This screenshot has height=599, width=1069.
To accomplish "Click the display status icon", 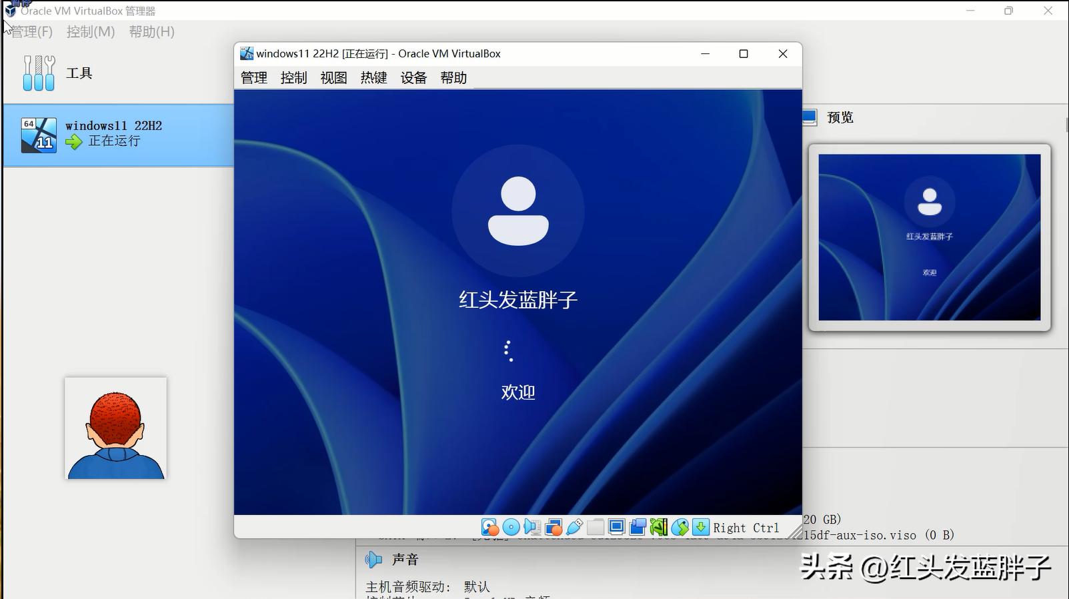I will pos(616,528).
